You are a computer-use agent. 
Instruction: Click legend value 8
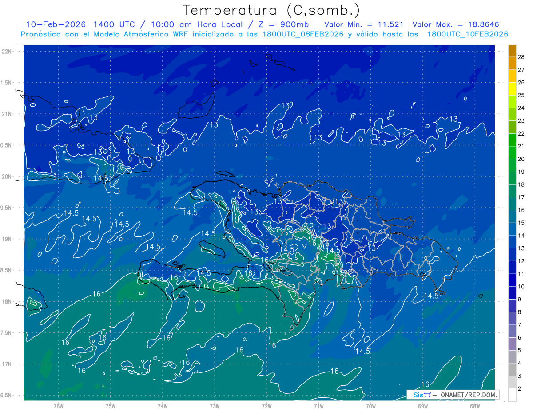pos(520,312)
